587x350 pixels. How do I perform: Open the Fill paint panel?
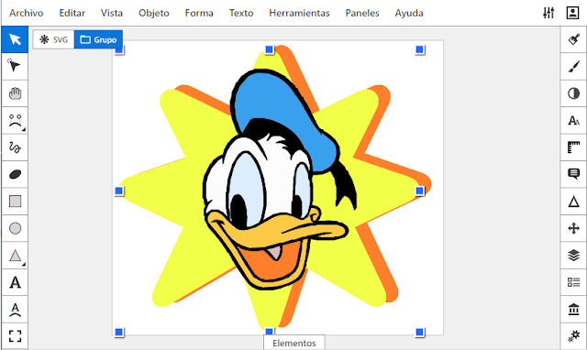[573, 39]
